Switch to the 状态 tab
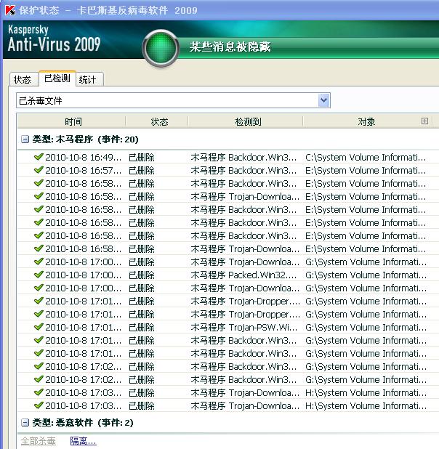This screenshot has width=439, height=449. point(23,80)
